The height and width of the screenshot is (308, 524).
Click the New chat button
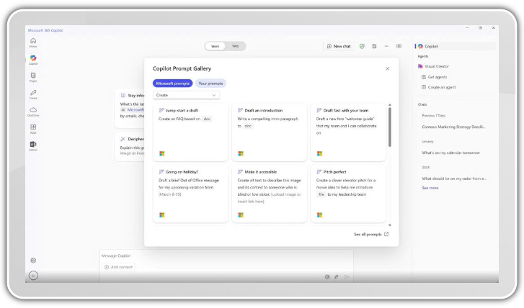click(x=339, y=46)
